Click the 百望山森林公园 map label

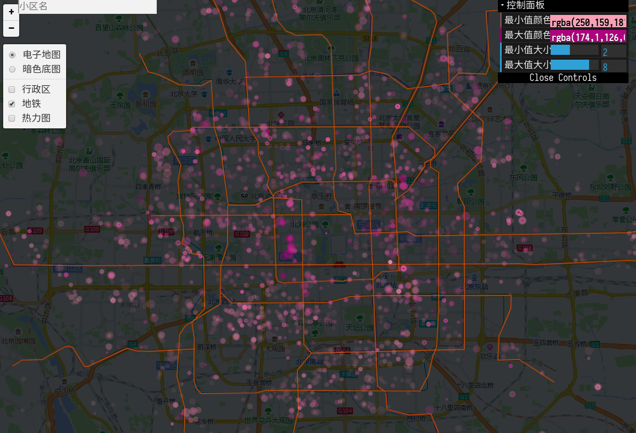tap(119, 28)
